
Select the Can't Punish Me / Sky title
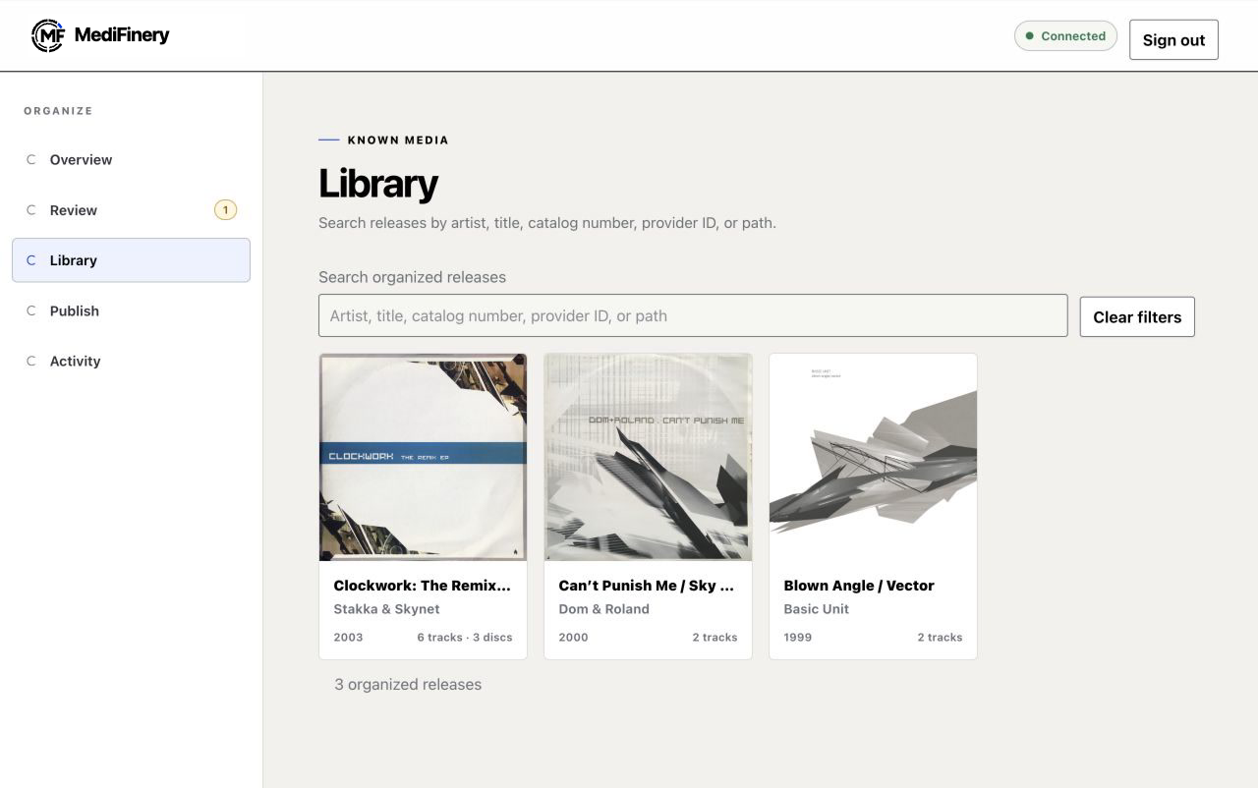pyautogui.click(x=648, y=586)
